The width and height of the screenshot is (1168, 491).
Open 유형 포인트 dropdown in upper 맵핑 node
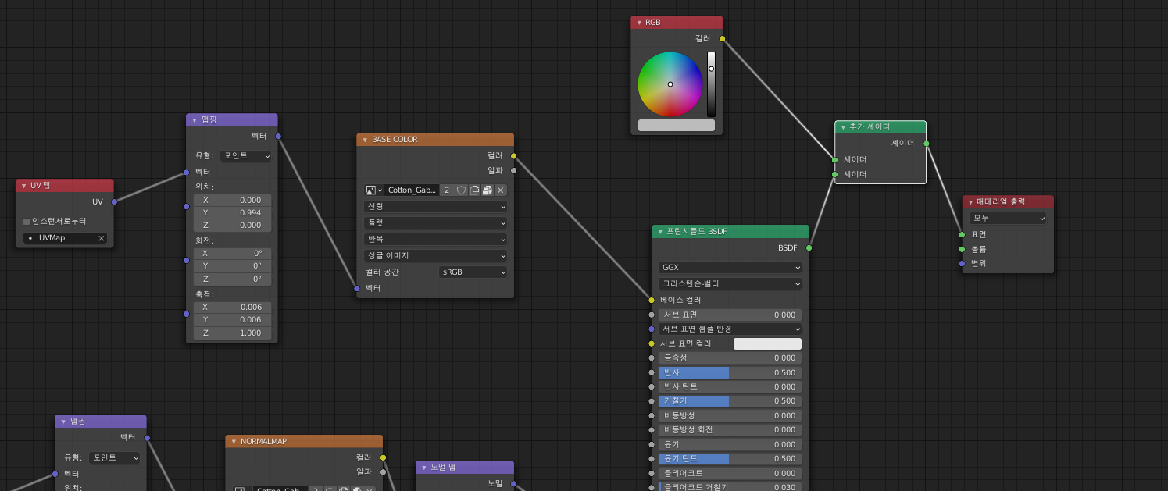(245, 156)
